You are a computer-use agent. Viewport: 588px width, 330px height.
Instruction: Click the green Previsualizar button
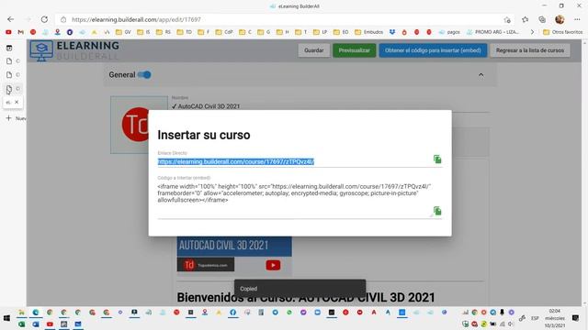354,50
